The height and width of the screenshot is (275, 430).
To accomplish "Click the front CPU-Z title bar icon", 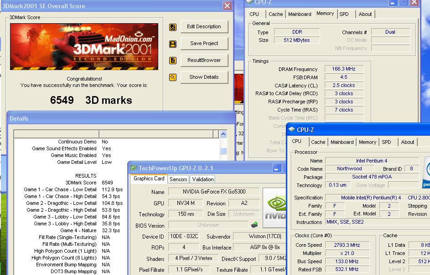I will coord(292,129).
